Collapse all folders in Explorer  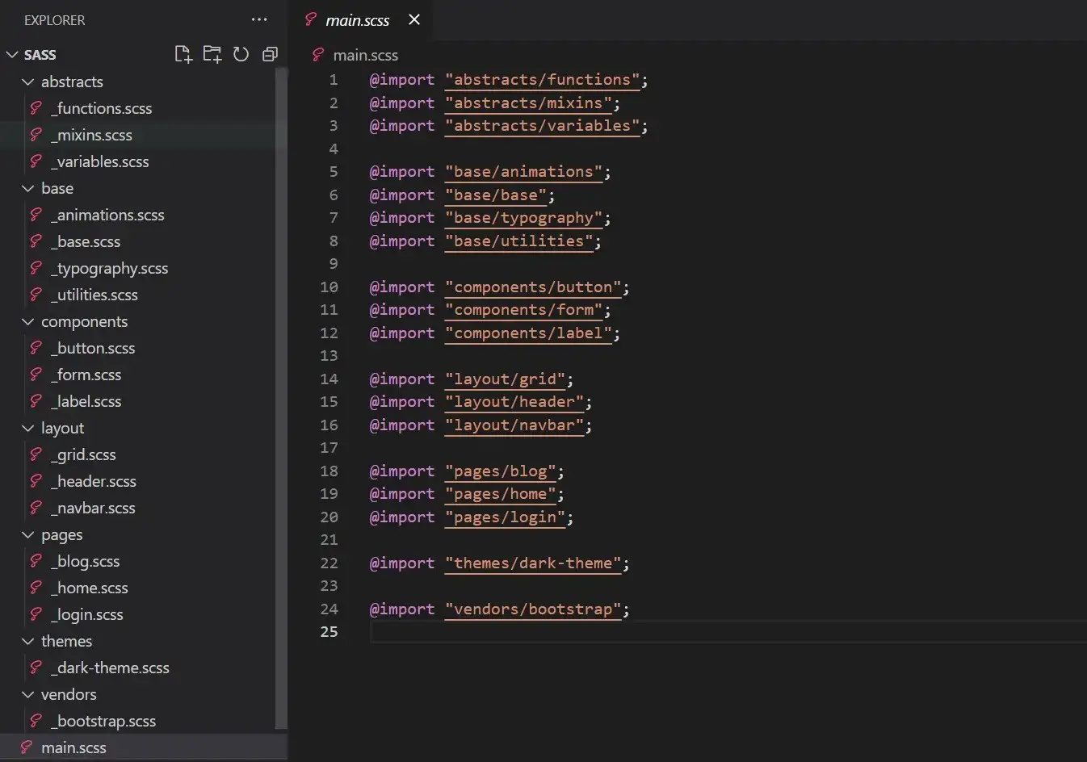(270, 54)
